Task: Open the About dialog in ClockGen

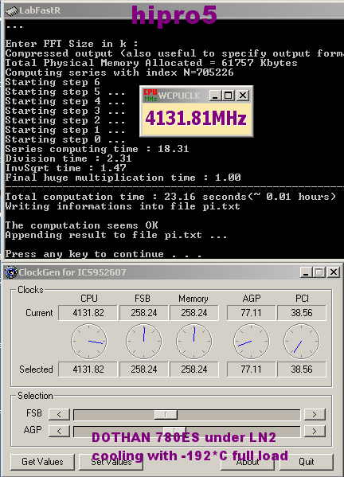Action: pos(248,462)
